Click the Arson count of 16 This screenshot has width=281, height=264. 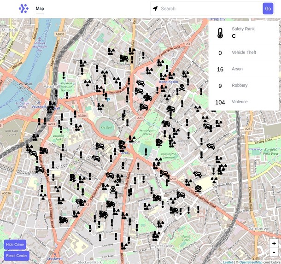[220, 70]
